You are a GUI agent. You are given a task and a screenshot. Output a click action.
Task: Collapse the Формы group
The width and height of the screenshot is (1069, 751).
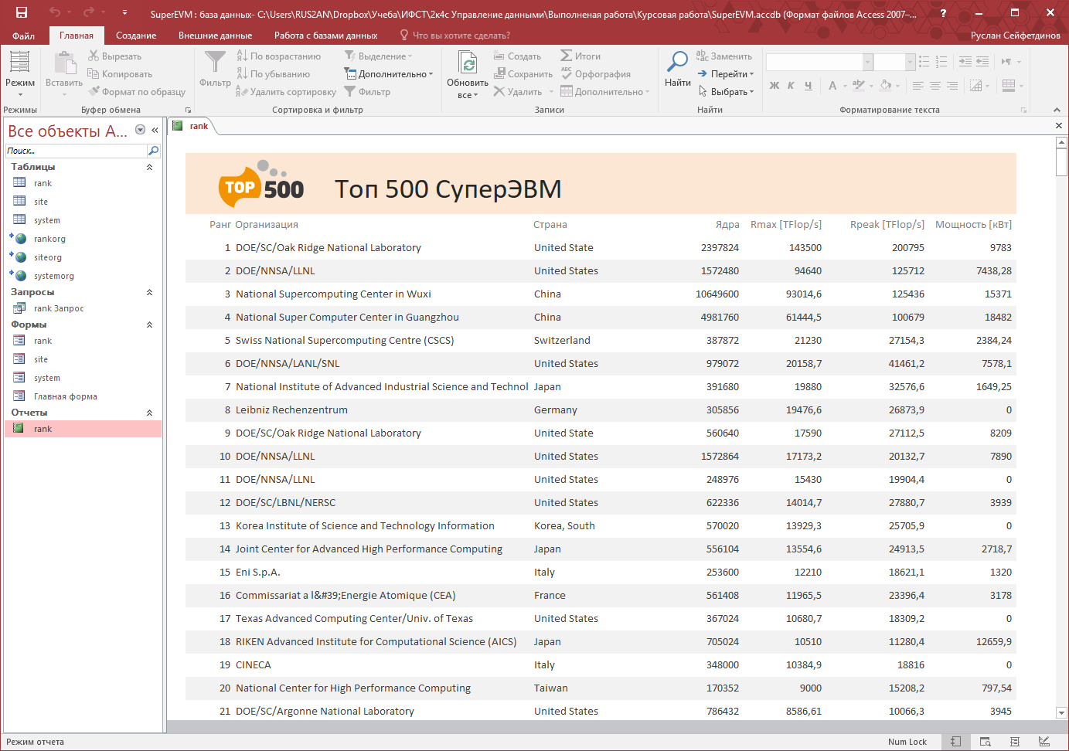(x=149, y=325)
